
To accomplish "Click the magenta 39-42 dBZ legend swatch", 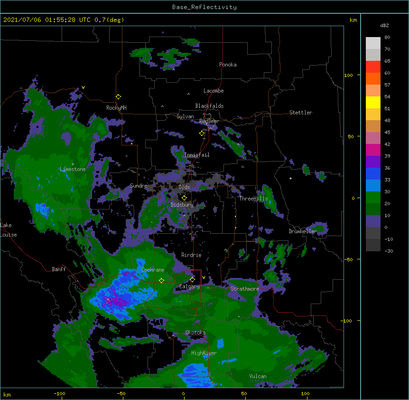I will pos(373,150).
